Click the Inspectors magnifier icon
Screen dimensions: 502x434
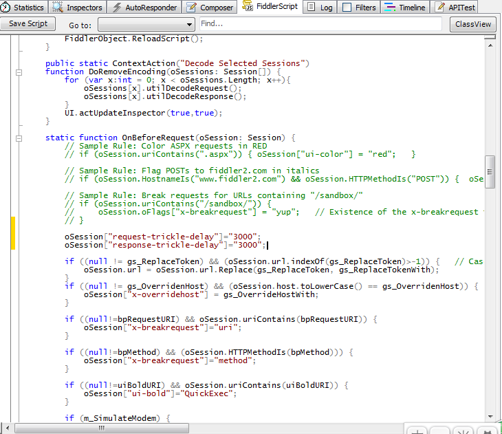point(58,7)
